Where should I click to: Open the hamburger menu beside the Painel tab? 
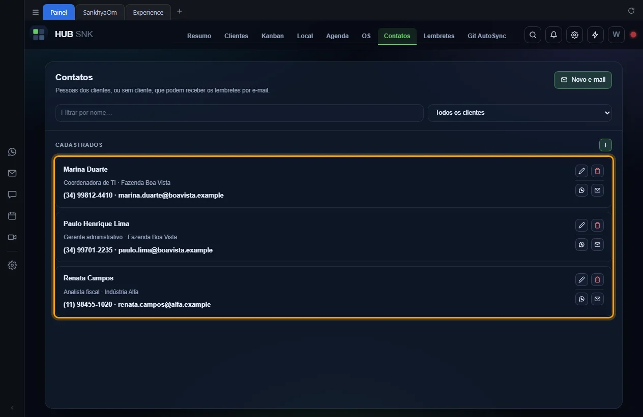tap(36, 12)
